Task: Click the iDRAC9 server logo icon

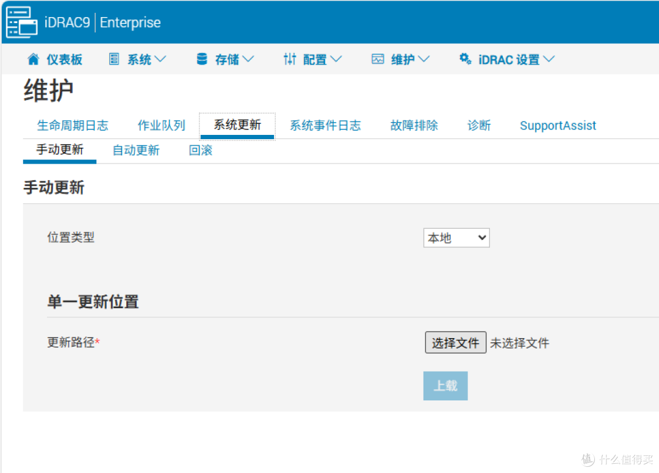Action: (22, 23)
